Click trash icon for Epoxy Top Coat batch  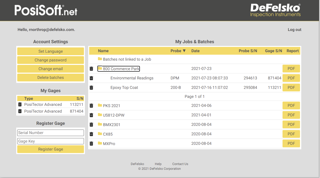91,88
